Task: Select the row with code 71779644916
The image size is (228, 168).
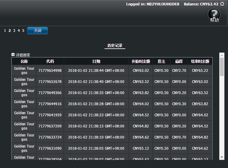Action: click(x=50, y=104)
